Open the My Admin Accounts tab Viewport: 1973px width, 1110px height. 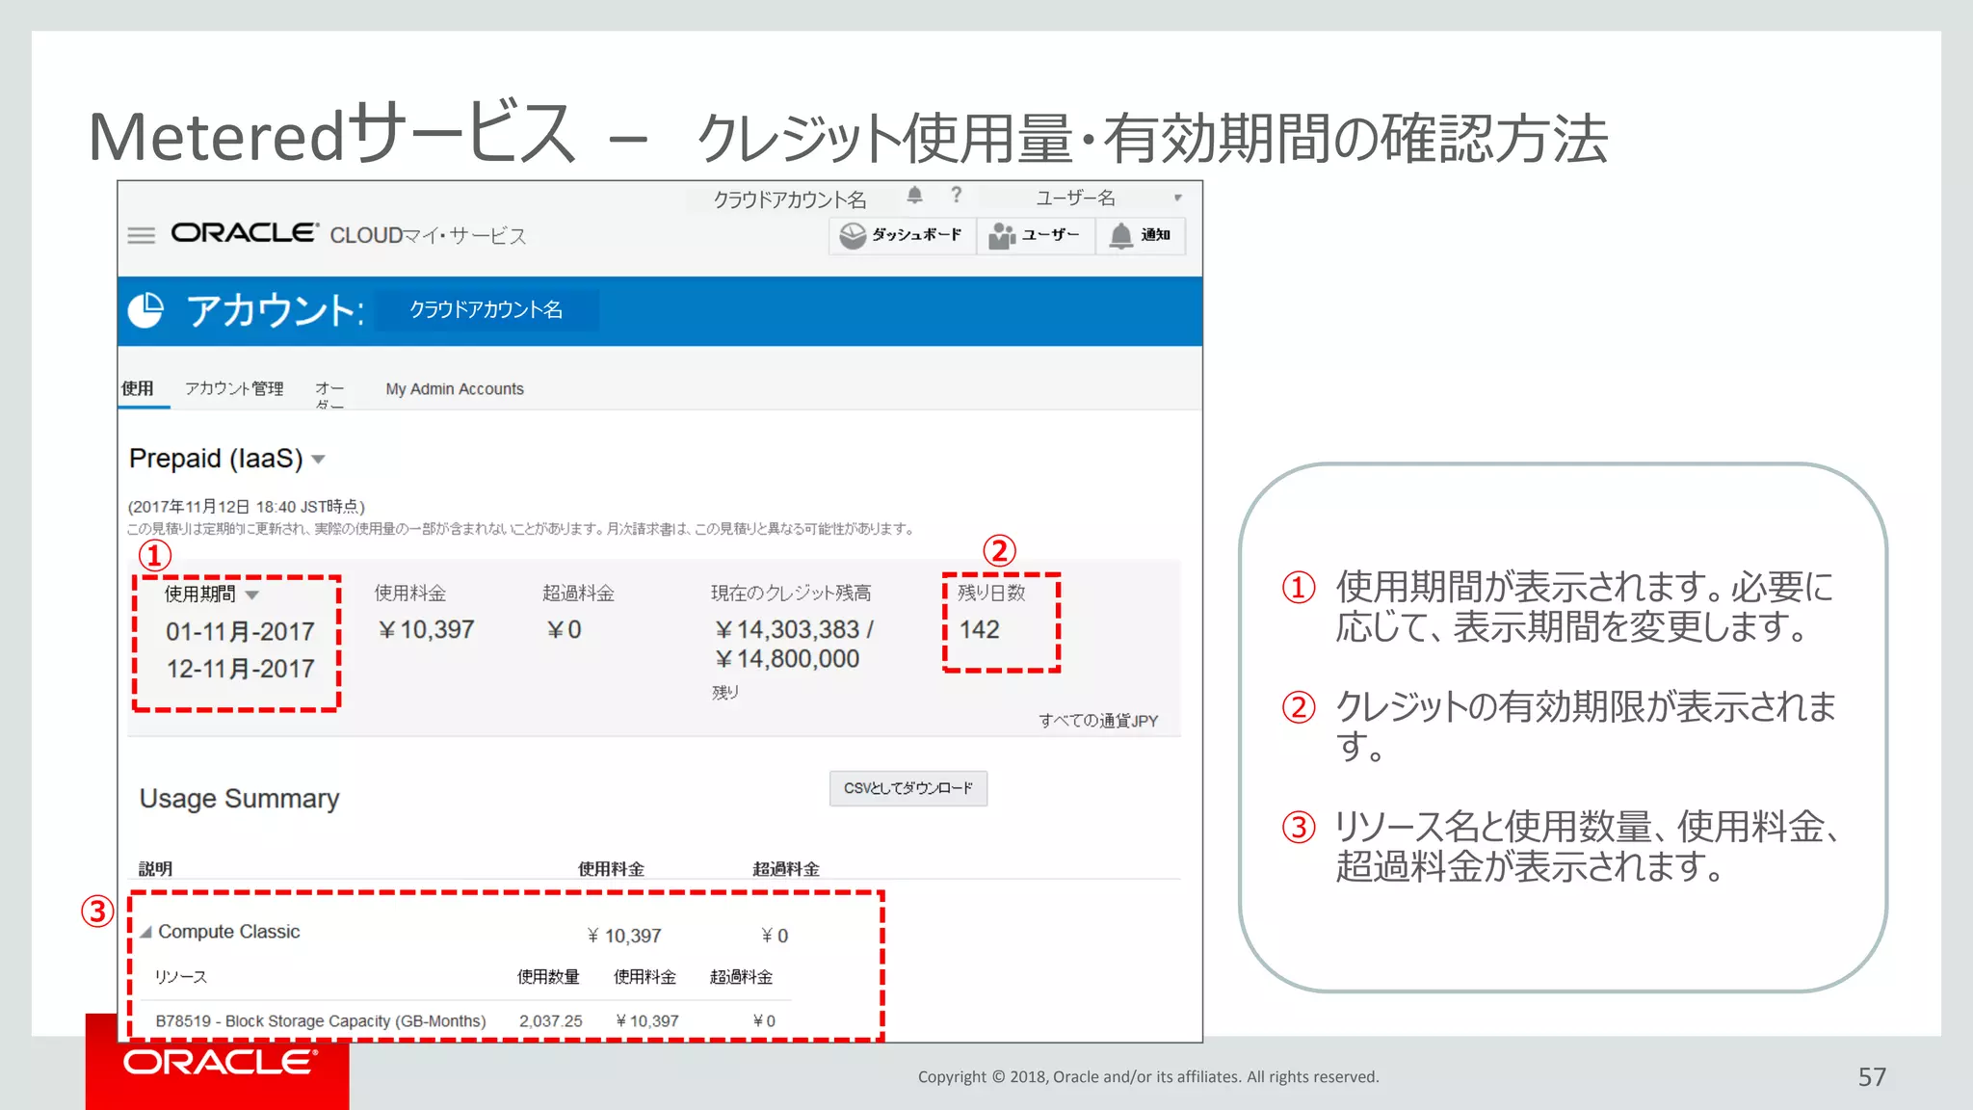coord(455,389)
